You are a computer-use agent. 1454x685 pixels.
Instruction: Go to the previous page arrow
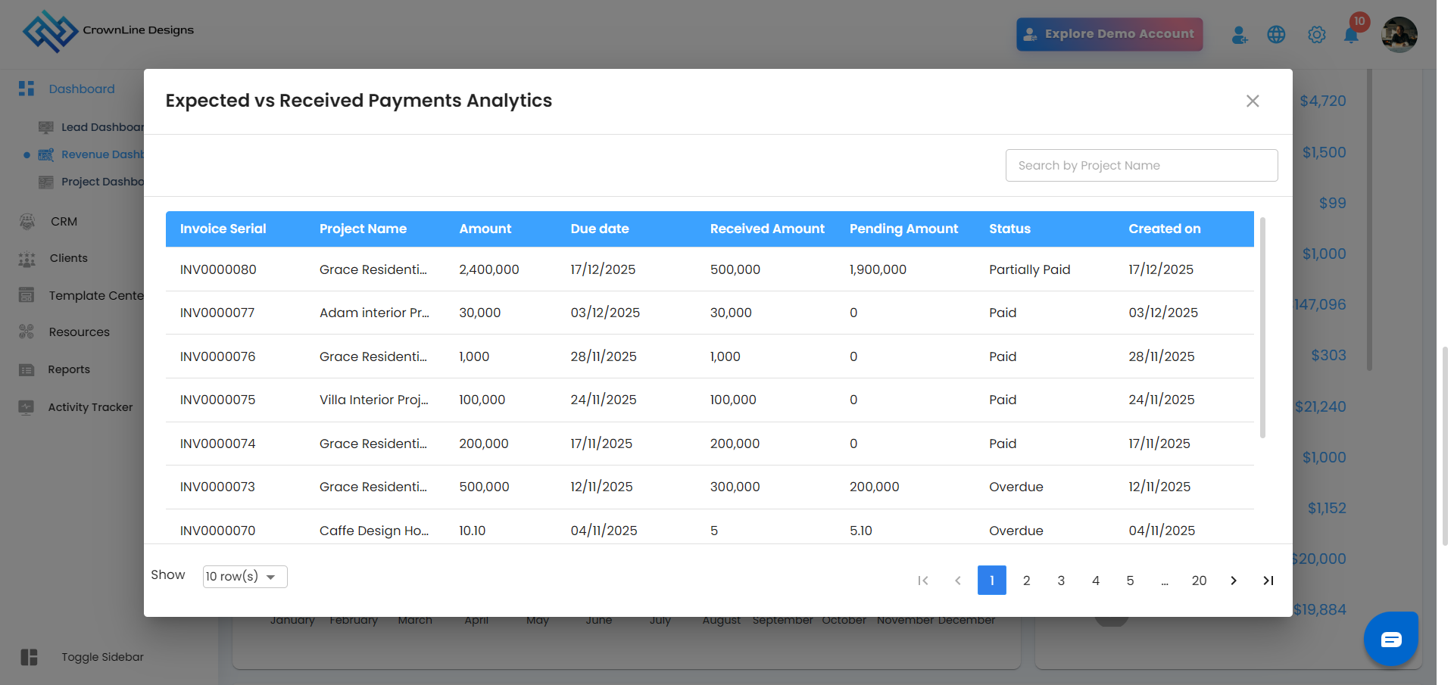[958, 581]
